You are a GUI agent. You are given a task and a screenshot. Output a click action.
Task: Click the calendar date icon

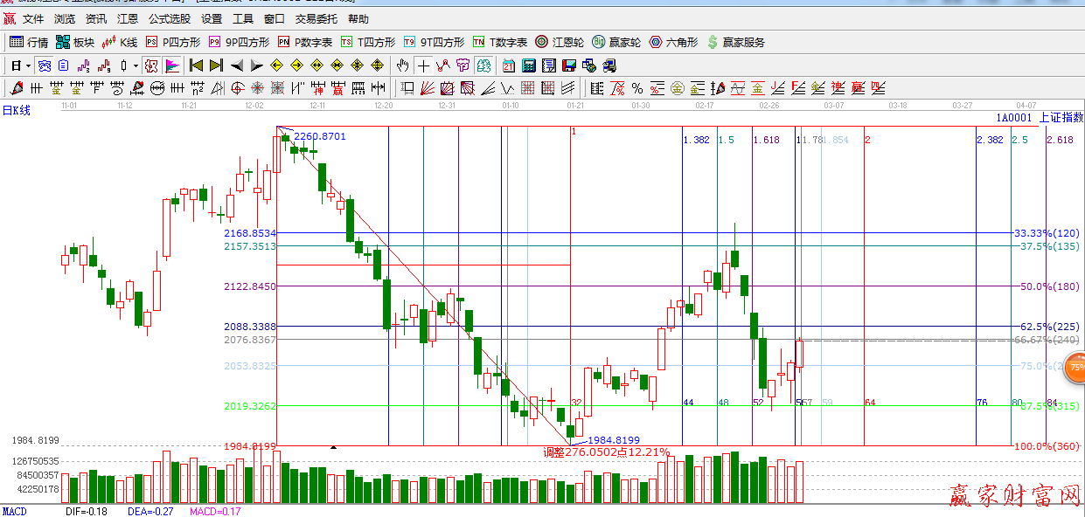(508, 65)
